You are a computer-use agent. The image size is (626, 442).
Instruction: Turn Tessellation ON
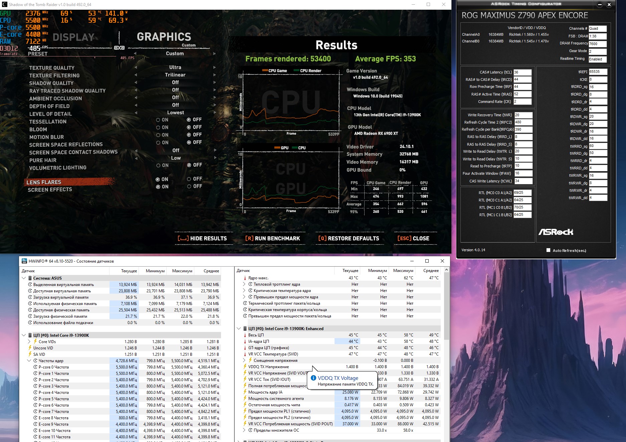158,120
